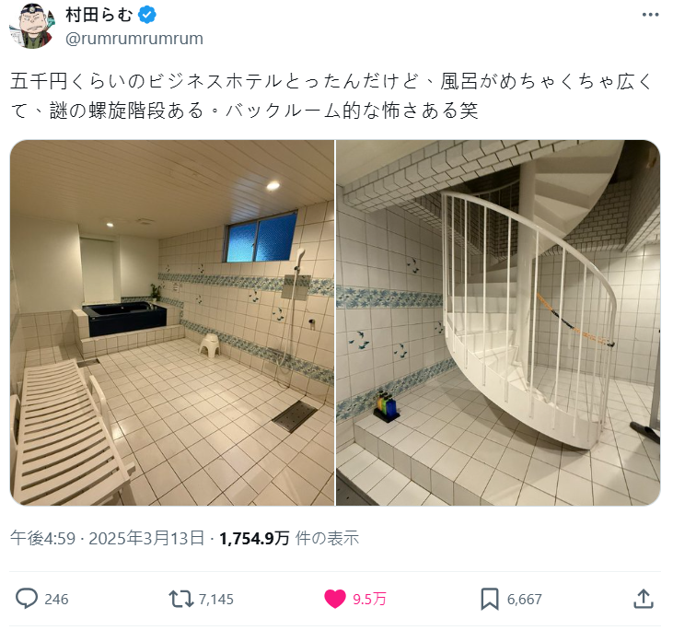Click the 246 replies count
Viewport: 673px width, 642px height.
56,599
